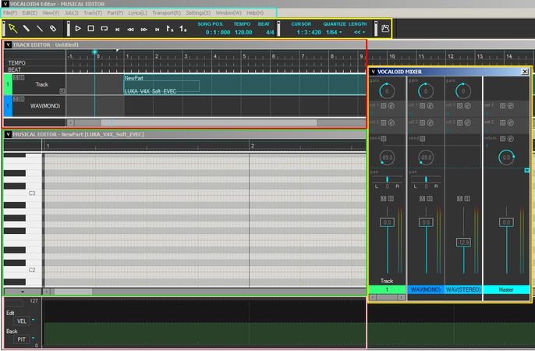Open the Edit VEL parameter dropdown

(33, 320)
